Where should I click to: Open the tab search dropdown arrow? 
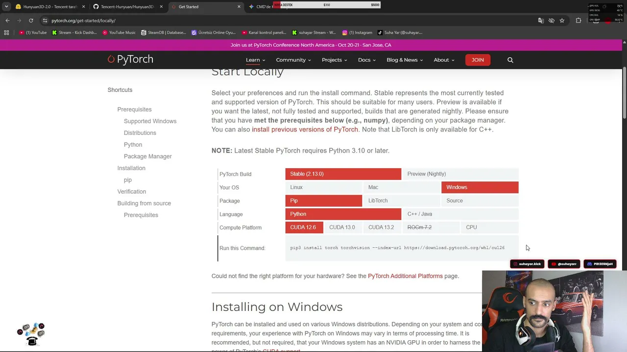click(x=6, y=7)
